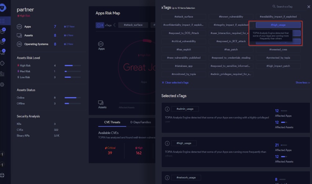Click the Binary APIs 3.1K row

(x=38, y=136)
